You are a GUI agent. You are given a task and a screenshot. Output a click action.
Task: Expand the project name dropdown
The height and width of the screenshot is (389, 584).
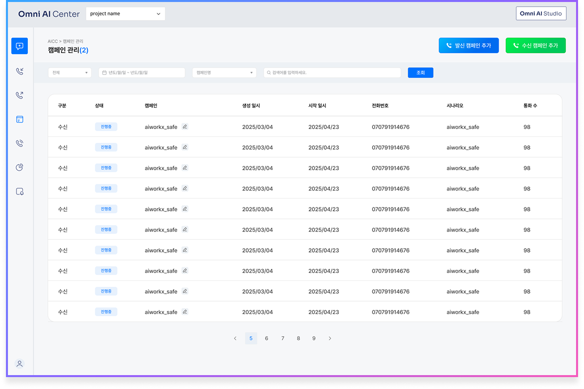pos(126,14)
